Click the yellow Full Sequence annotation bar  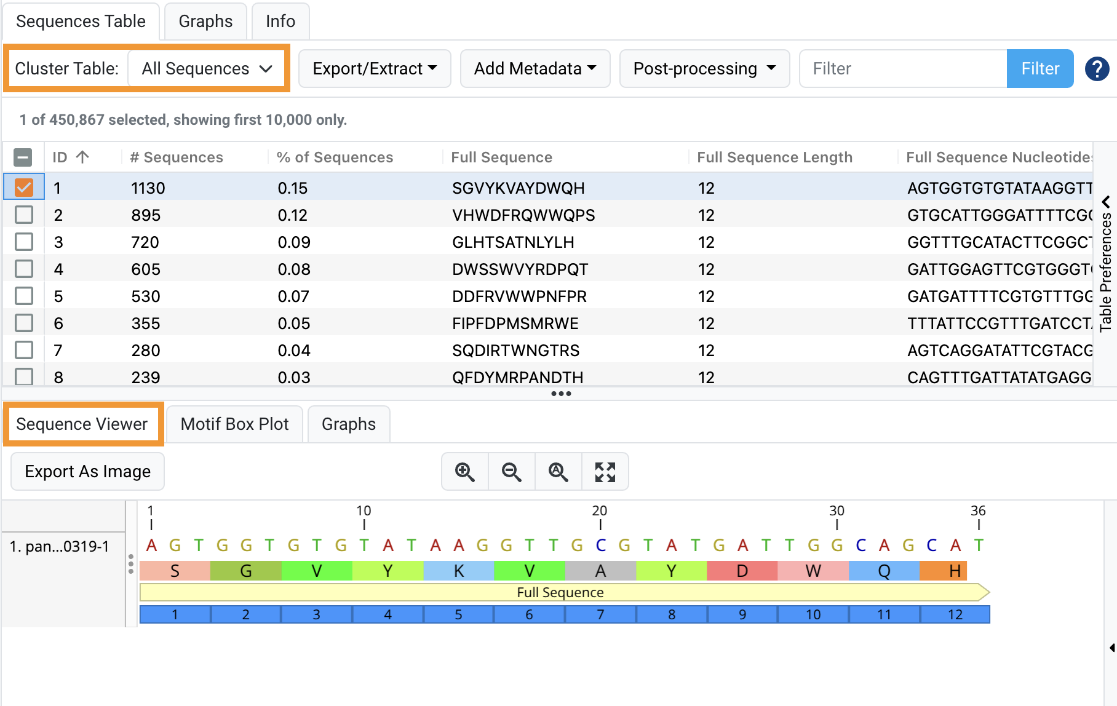(564, 592)
